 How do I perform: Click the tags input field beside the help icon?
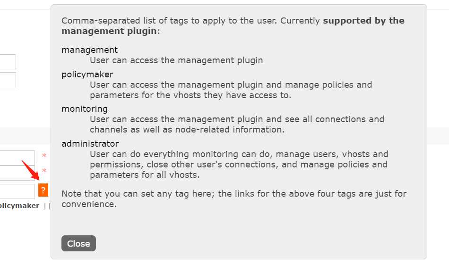point(17,191)
